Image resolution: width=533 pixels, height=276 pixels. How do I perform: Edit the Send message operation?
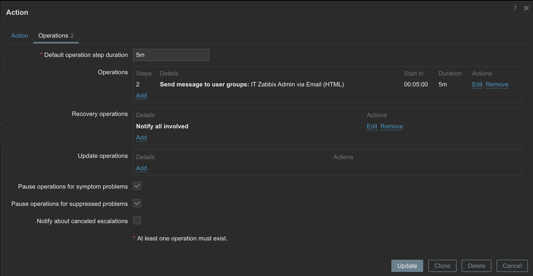pos(477,84)
